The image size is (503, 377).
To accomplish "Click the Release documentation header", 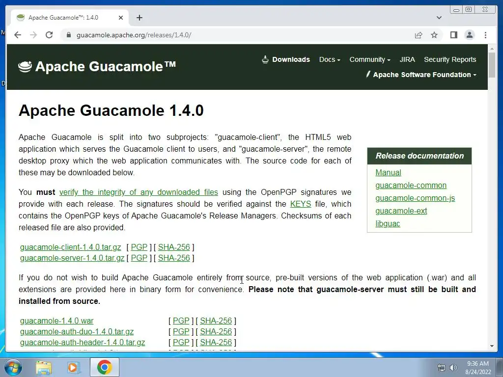I will (x=419, y=156).
